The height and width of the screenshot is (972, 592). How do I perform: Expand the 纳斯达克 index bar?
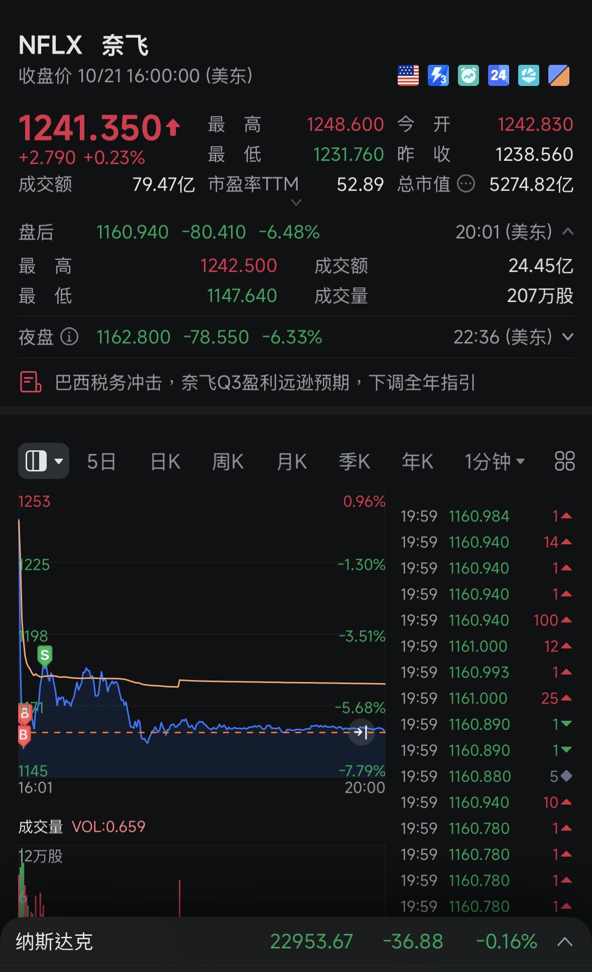(x=565, y=941)
